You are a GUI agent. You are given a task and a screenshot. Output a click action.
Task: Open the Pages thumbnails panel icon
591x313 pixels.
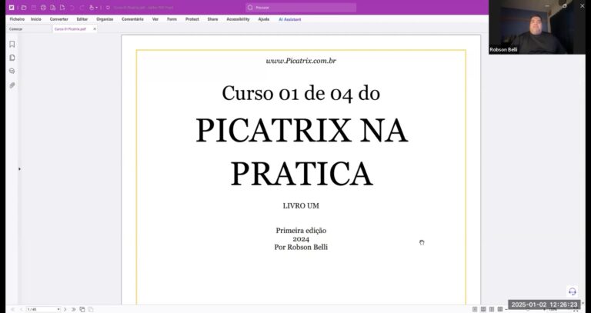[12, 58]
